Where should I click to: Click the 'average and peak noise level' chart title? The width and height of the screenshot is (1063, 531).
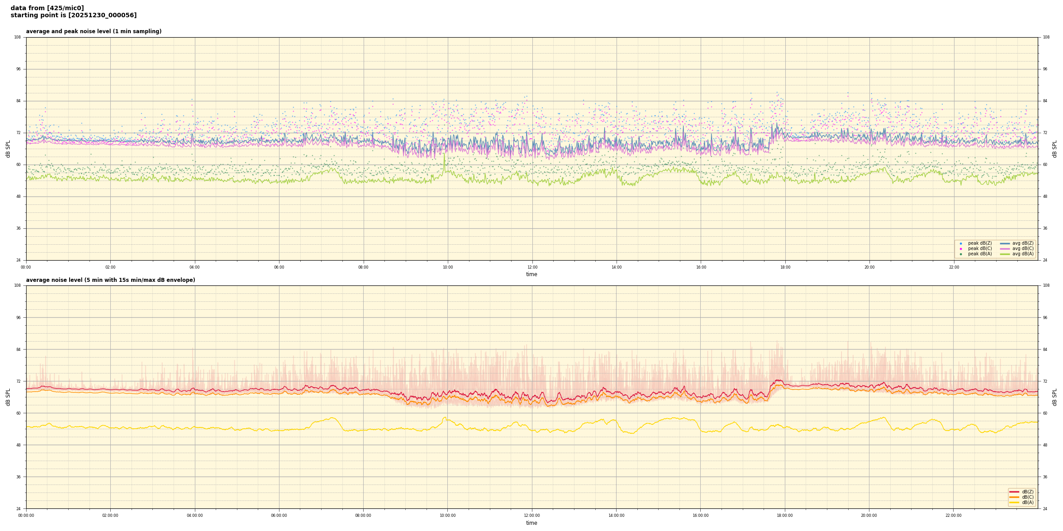[93, 31]
